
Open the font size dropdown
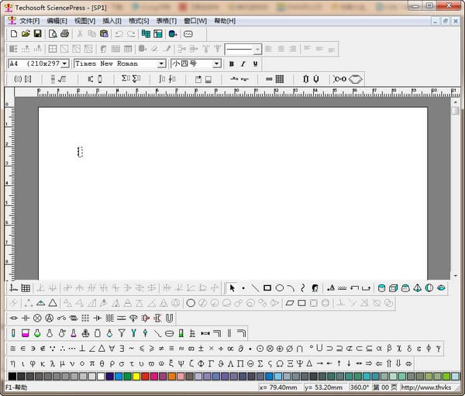[x=218, y=64]
